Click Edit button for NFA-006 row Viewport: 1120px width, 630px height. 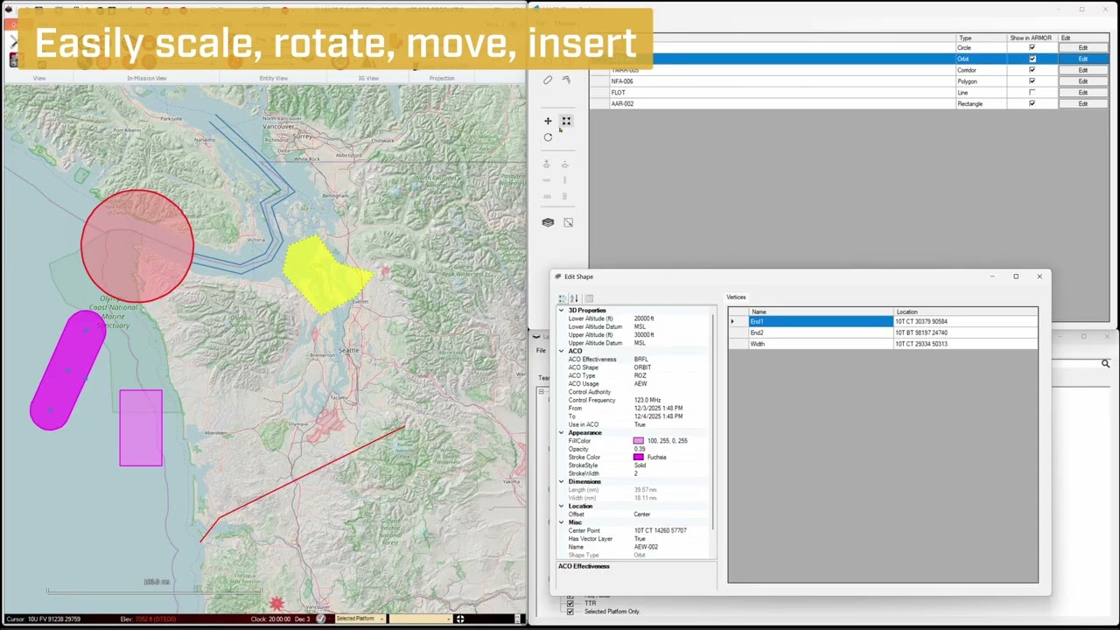1083,81
